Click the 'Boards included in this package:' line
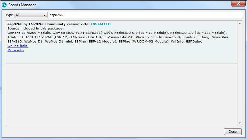The height and width of the screenshot is (139, 247). pyautogui.click(x=36, y=29)
